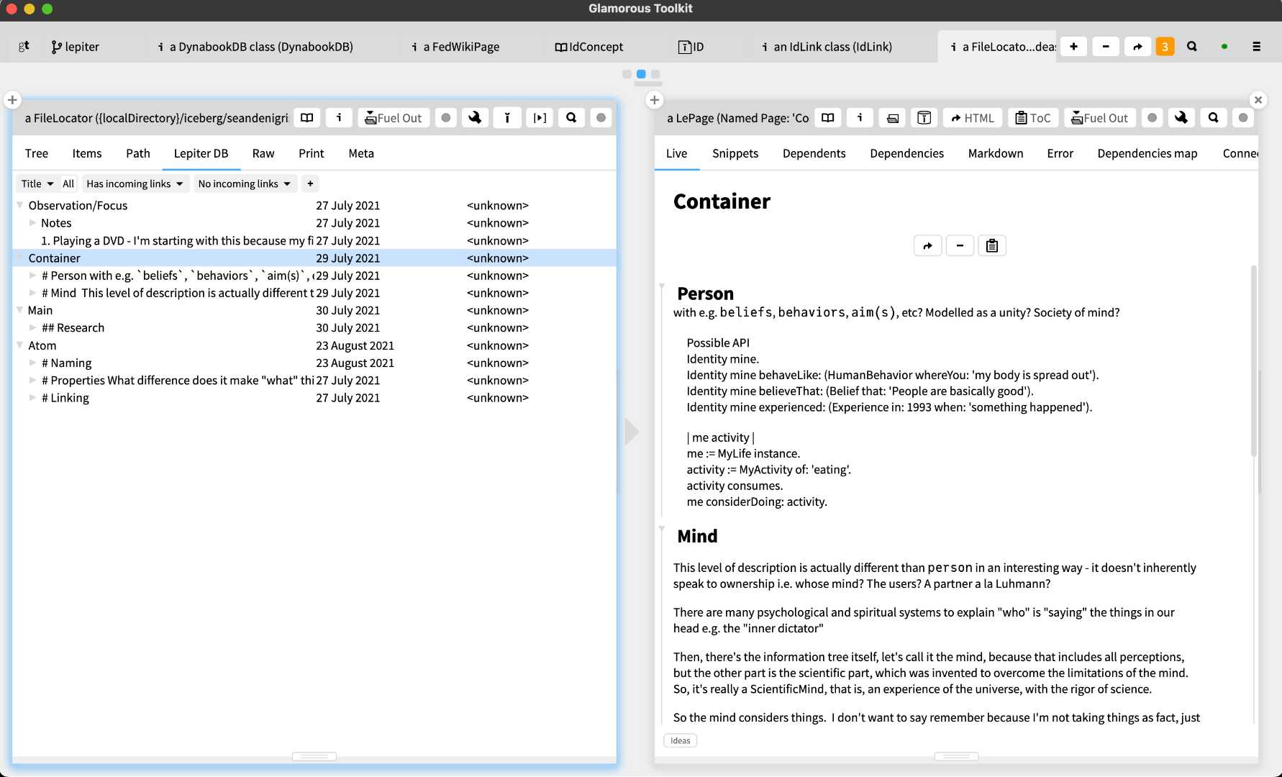
Task: Click the book icon in LePage toolbar
Action: pos(828,118)
